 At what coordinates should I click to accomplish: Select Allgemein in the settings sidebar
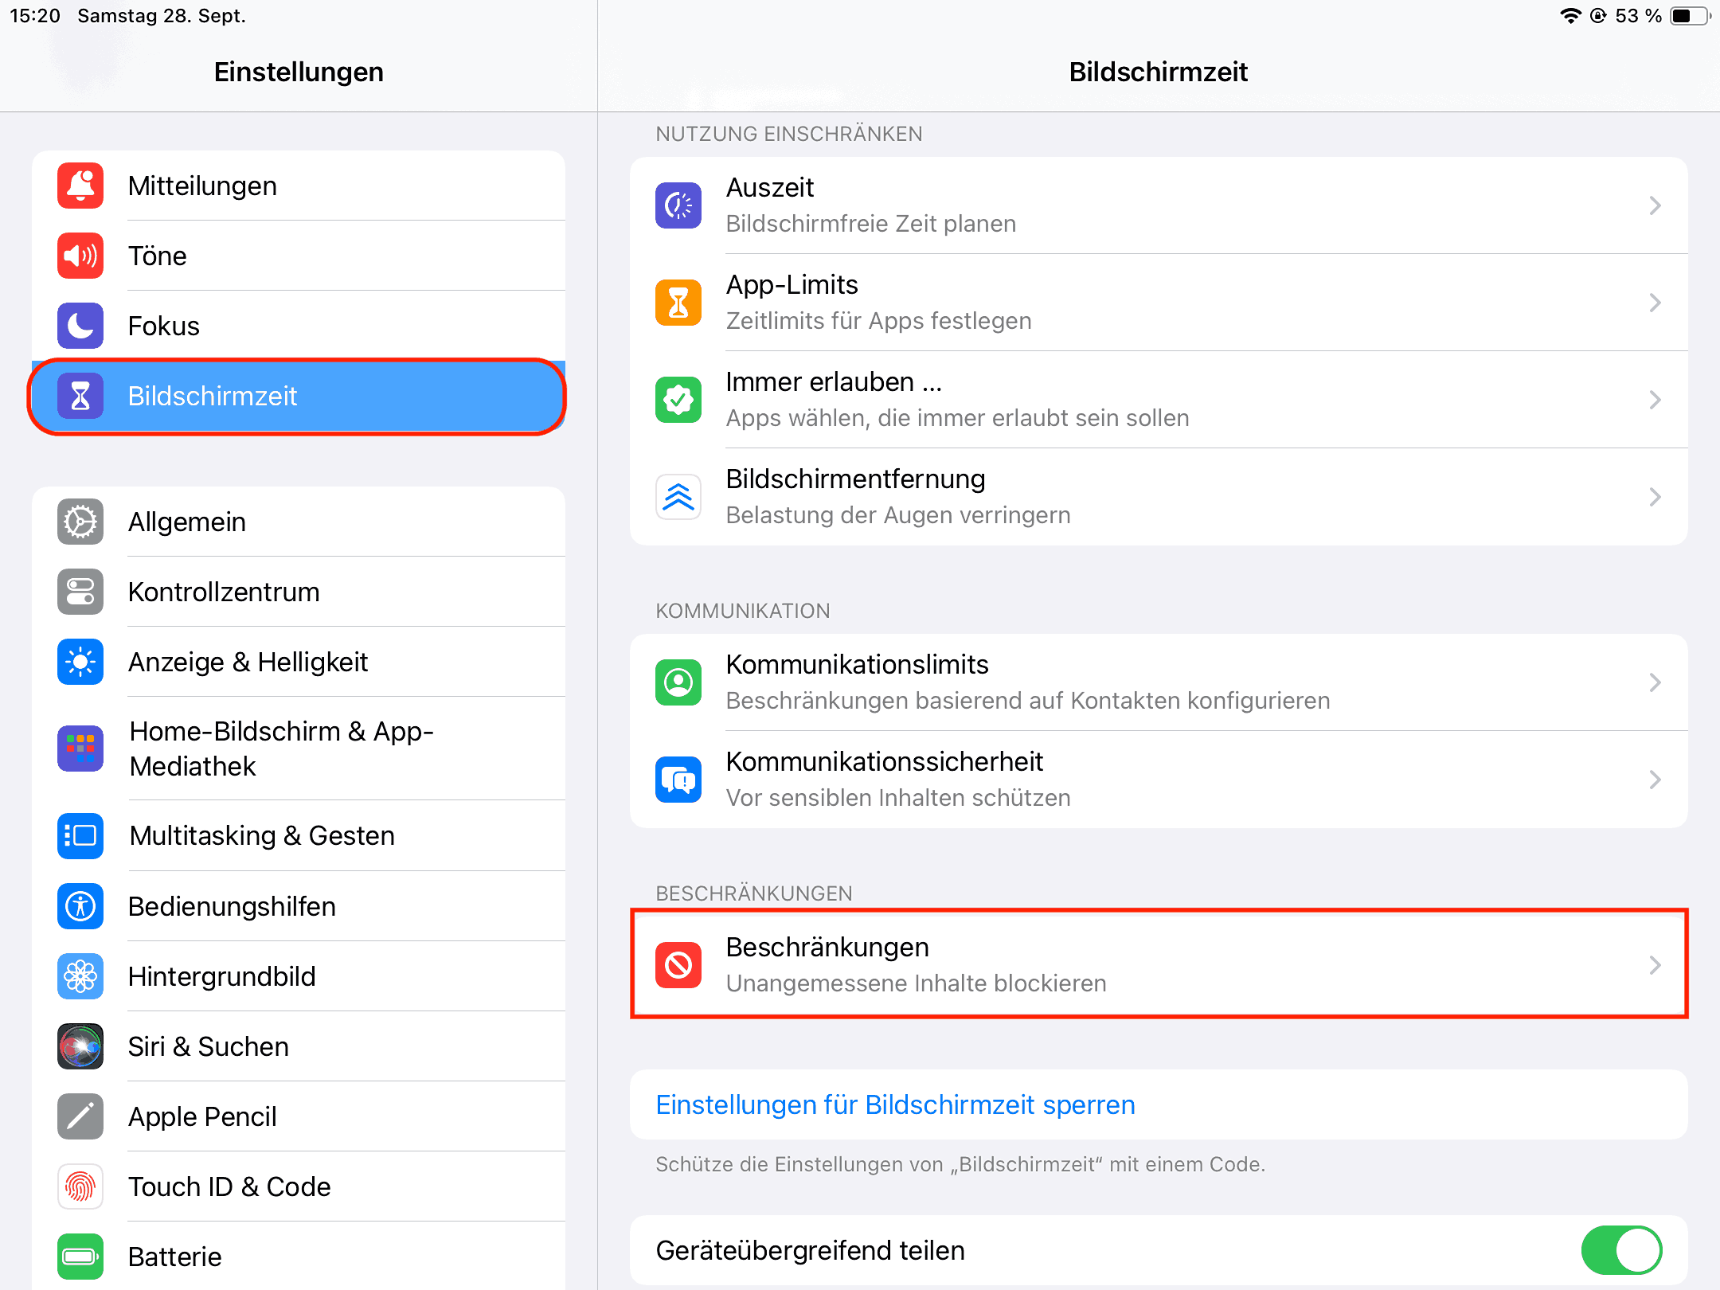pyautogui.click(x=299, y=522)
